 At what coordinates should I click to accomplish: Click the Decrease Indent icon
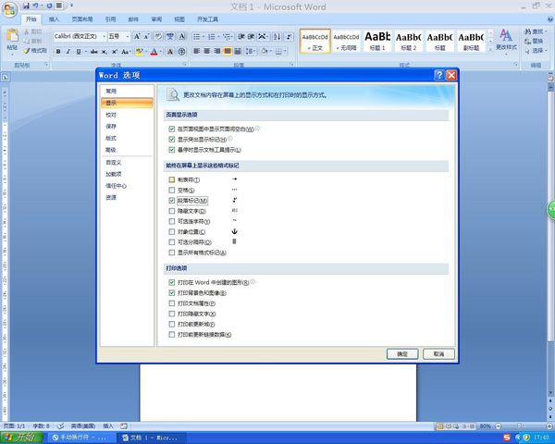coord(241,36)
